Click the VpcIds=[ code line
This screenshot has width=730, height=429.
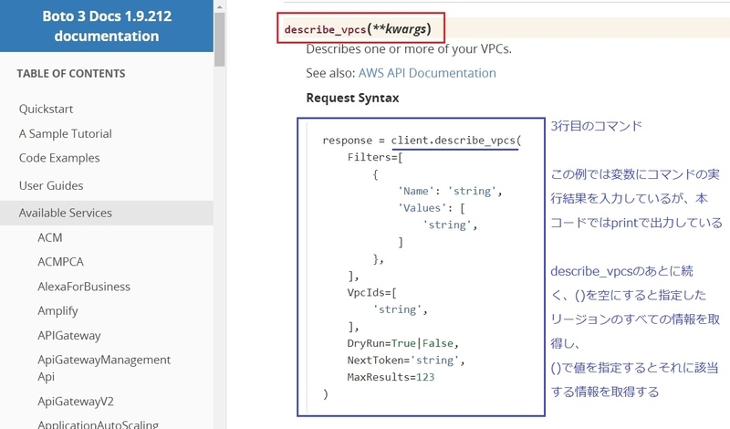[x=371, y=292]
